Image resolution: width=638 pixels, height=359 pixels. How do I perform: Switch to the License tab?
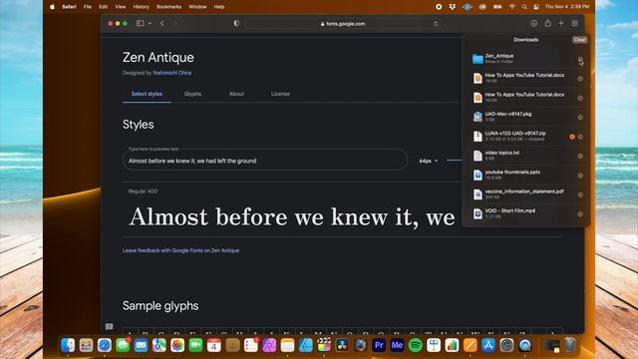coord(280,94)
